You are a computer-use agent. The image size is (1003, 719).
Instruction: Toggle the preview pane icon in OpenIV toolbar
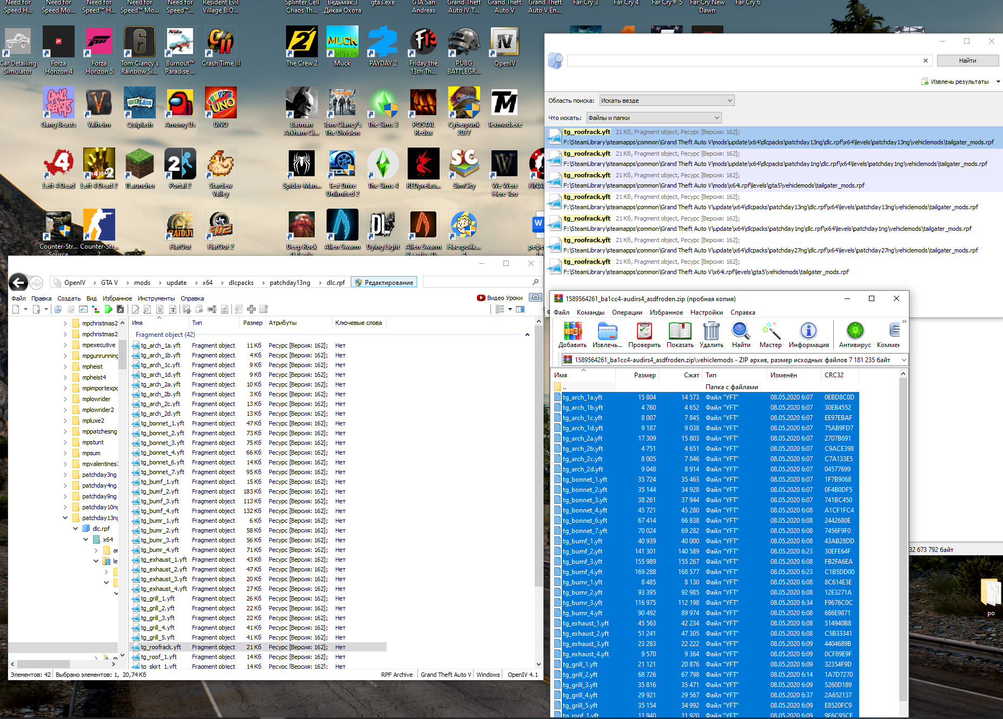(520, 309)
